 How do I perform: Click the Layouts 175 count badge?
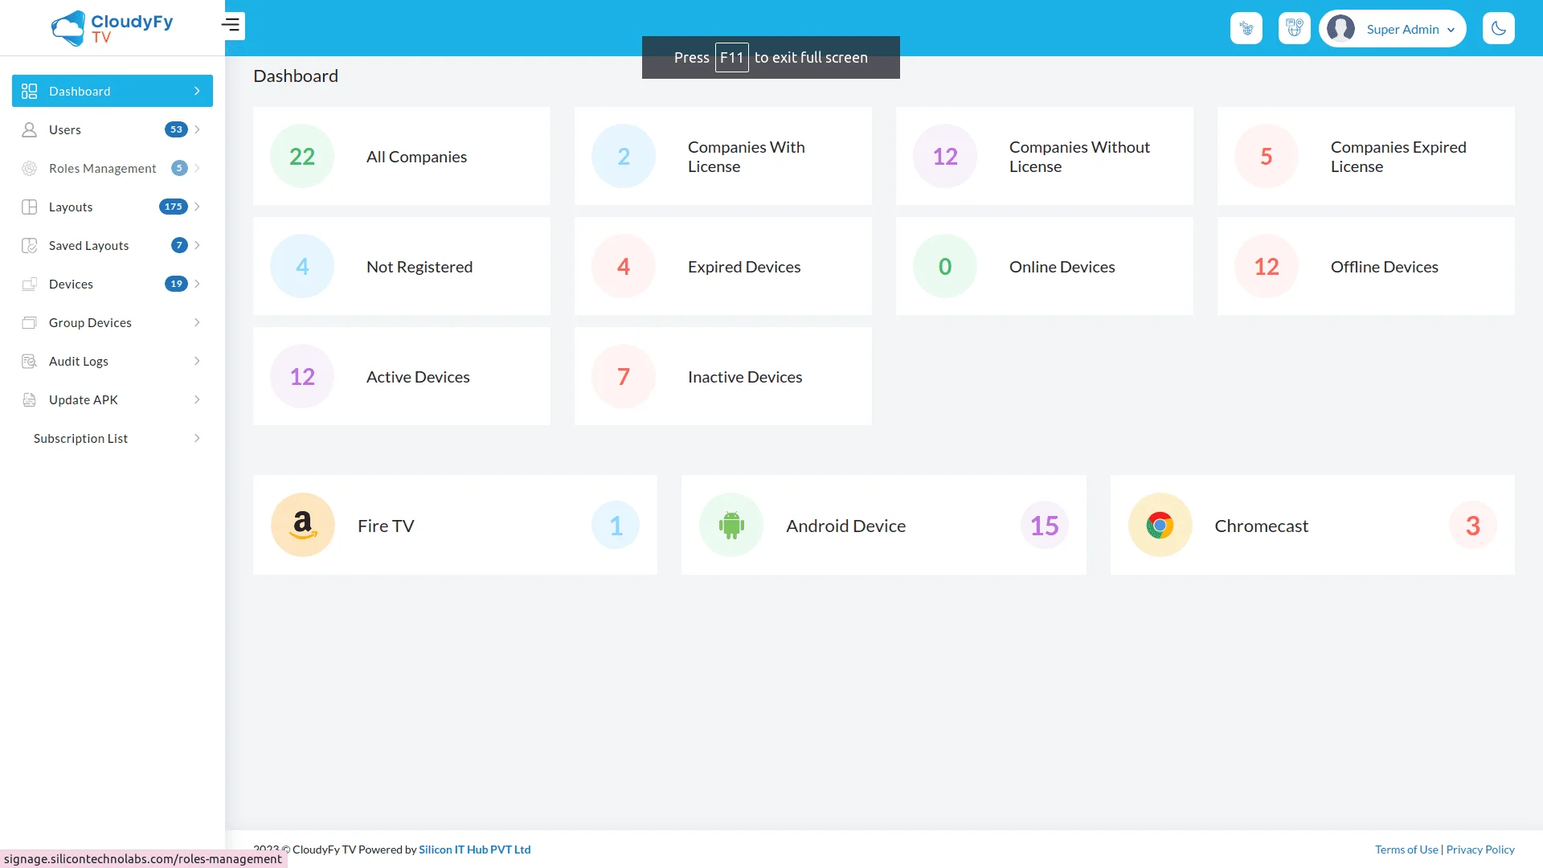pyautogui.click(x=173, y=207)
